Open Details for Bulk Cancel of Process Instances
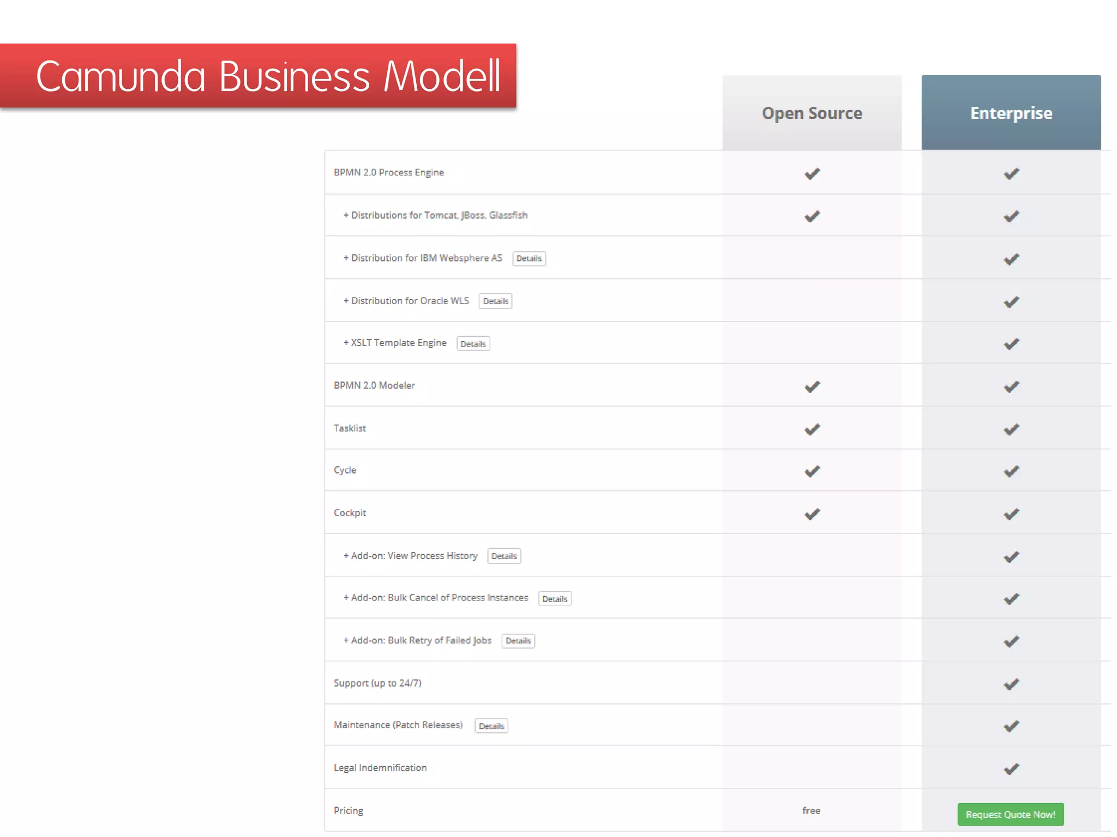The height and width of the screenshot is (837, 1117). click(x=555, y=598)
